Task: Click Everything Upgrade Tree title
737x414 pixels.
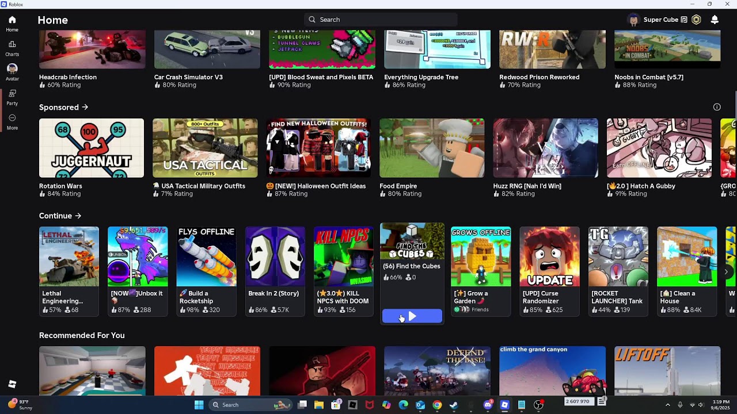Action: coord(421,77)
